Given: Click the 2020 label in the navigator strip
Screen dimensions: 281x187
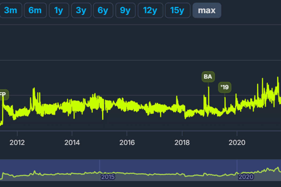Looking at the screenshot, I should point(246,177).
